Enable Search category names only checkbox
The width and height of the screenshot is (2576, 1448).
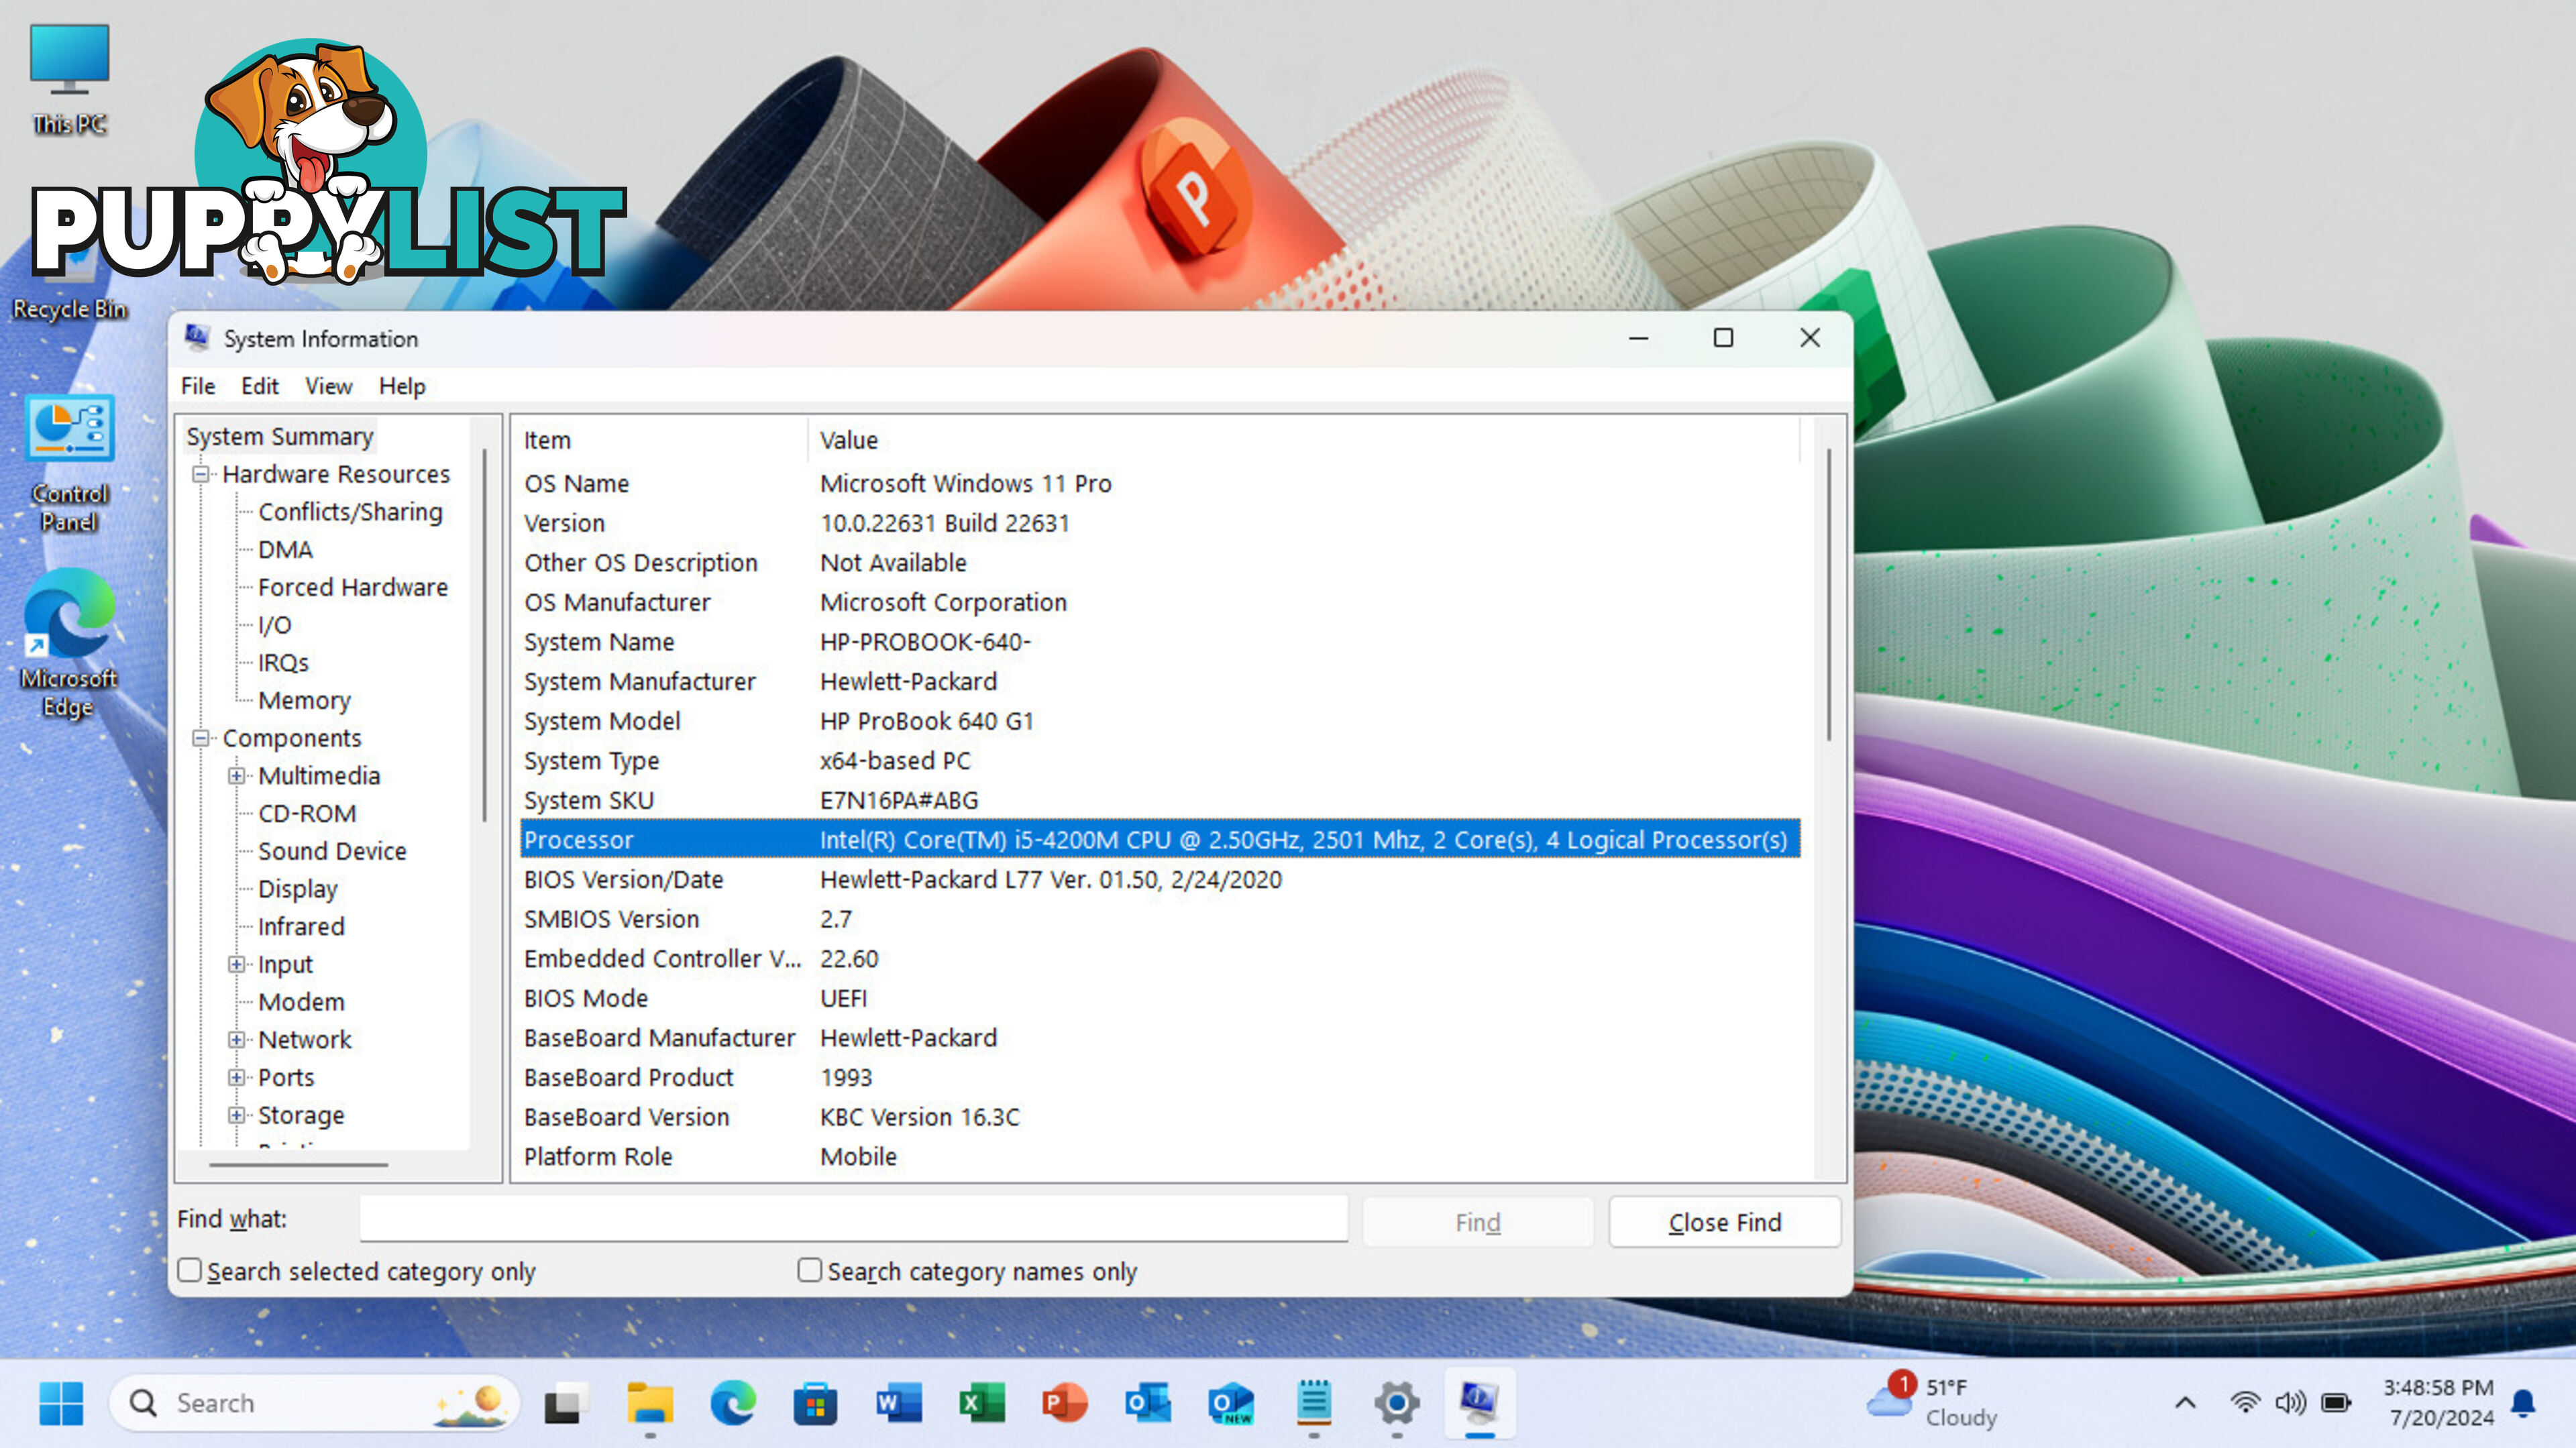(810, 1270)
